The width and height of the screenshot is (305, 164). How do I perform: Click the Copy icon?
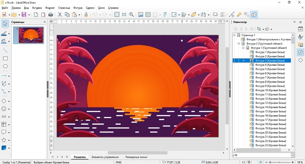[x=67, y=15]
